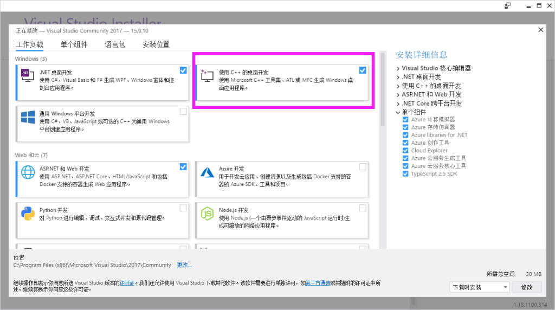Collapse the 单个组件 section
Image resolution: width=555 pixels, height=310 pixels.
pyautogui.click(x=398, y=113)
